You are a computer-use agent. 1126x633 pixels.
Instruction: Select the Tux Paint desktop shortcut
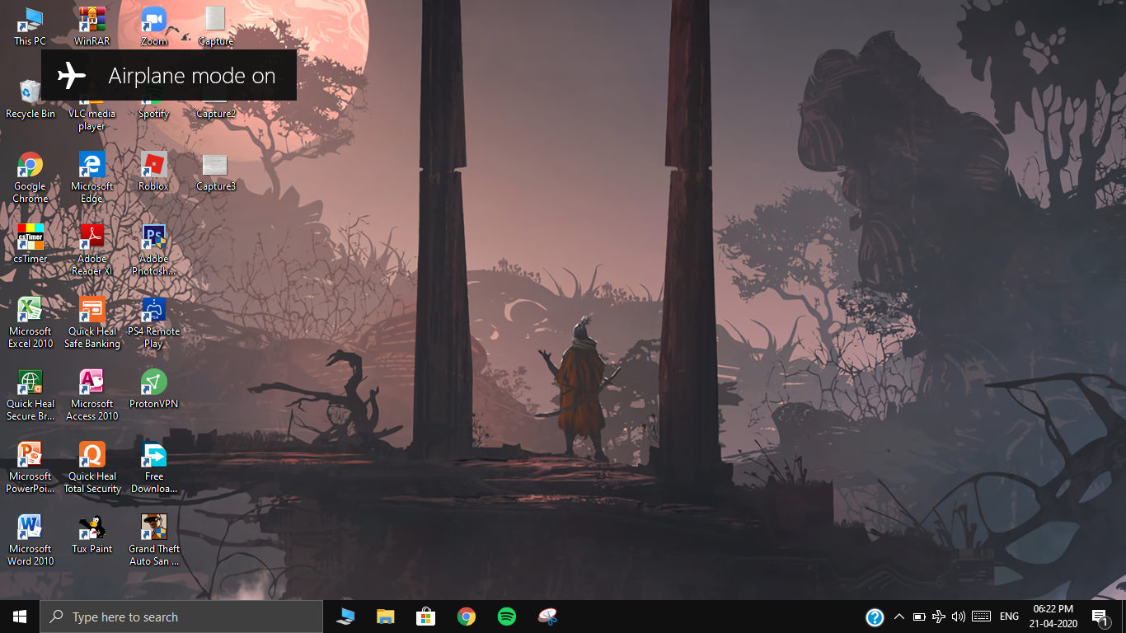(91, 534)
